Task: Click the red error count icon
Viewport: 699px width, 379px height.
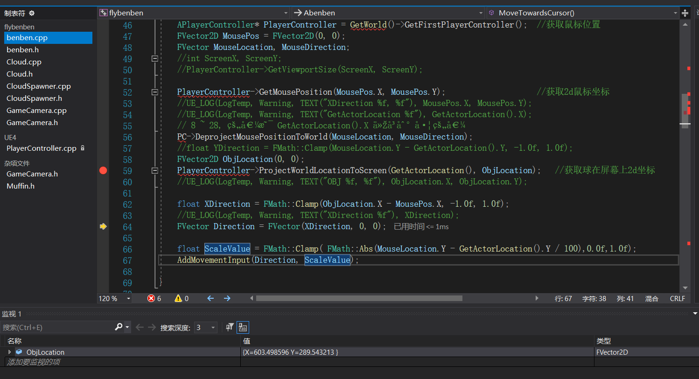Action: coord(151,298)
